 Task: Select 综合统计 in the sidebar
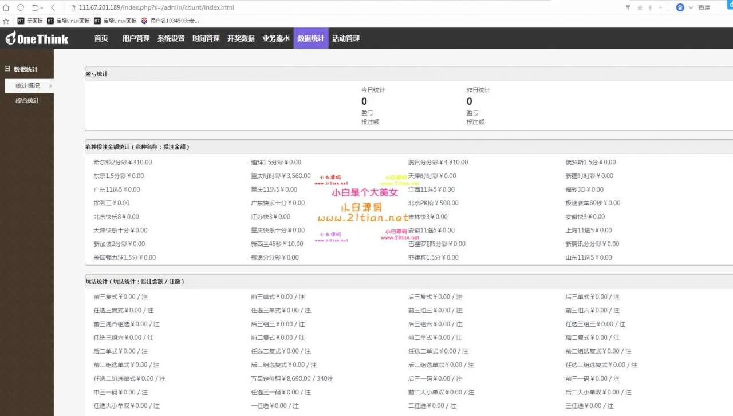click(27, 101)
